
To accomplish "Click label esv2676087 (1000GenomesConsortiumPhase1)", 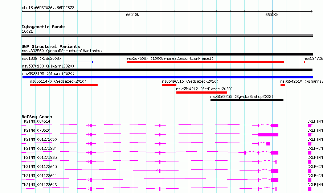I will [x=170, y=58].
